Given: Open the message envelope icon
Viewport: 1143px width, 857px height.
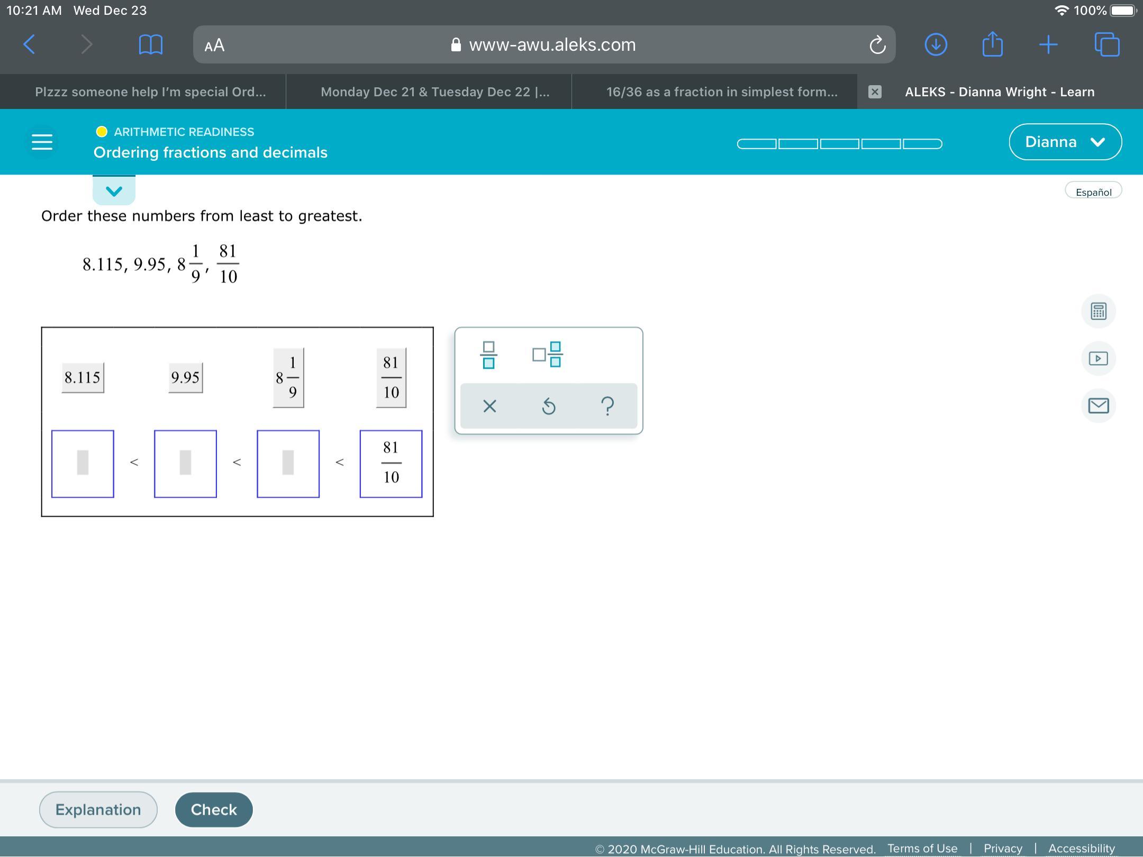Looking at the screenshot, I should click(x=1098, y=406).
